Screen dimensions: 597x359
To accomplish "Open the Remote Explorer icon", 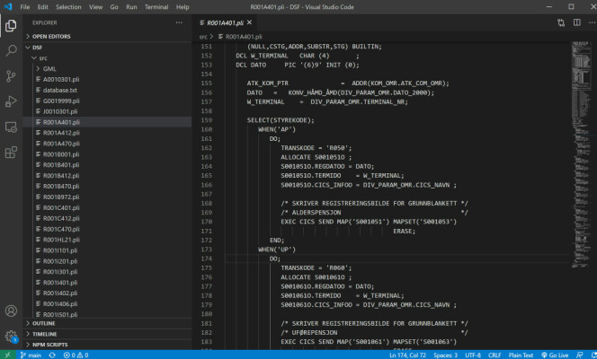I will 11,127.
